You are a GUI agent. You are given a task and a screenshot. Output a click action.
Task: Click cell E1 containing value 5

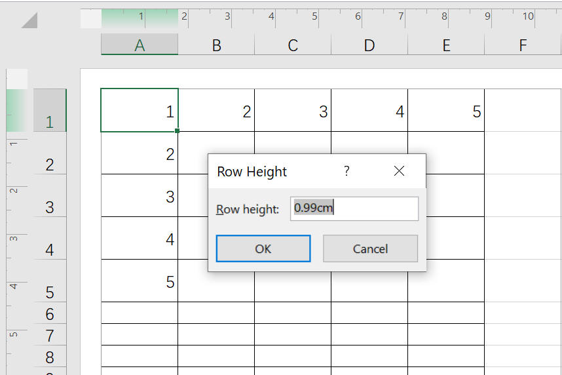click(x=446, y=111)
